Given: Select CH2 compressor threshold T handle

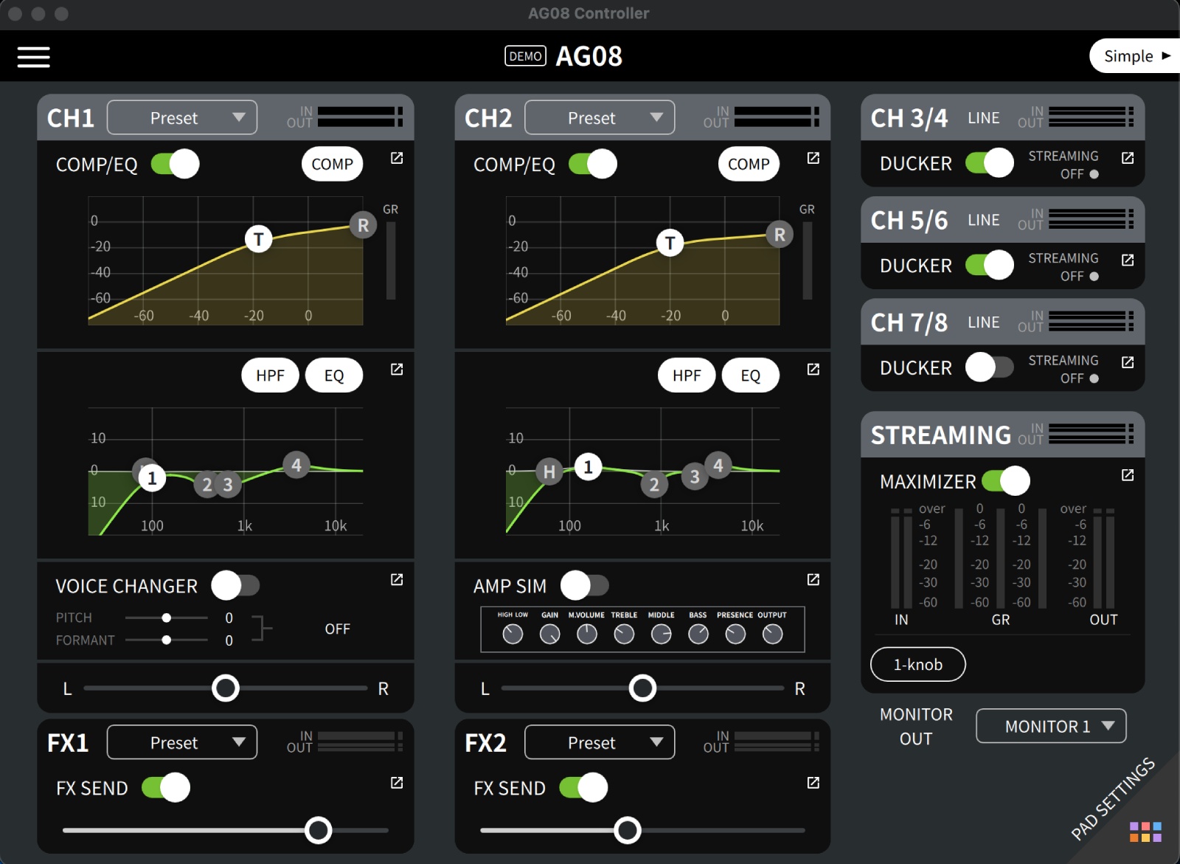Looking at the screenshot, I should (x=670, y=243).
